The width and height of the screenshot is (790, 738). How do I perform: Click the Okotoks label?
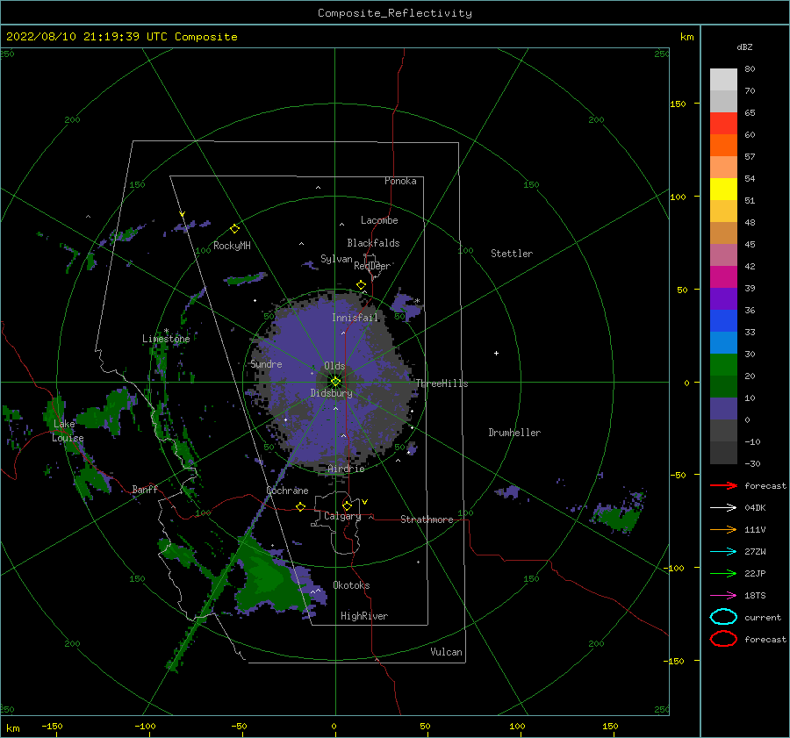click(351, 585)
